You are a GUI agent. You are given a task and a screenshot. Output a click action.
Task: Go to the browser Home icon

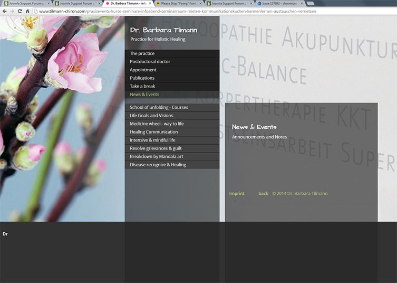click(x=27, y=11)
